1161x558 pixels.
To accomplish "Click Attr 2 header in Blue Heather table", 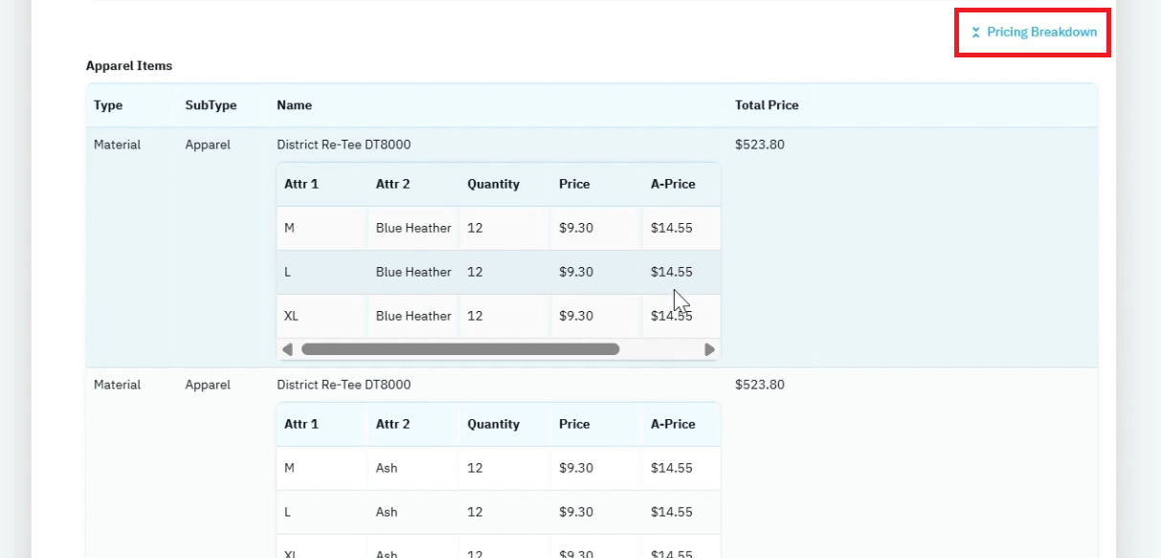I will (392, 184).
